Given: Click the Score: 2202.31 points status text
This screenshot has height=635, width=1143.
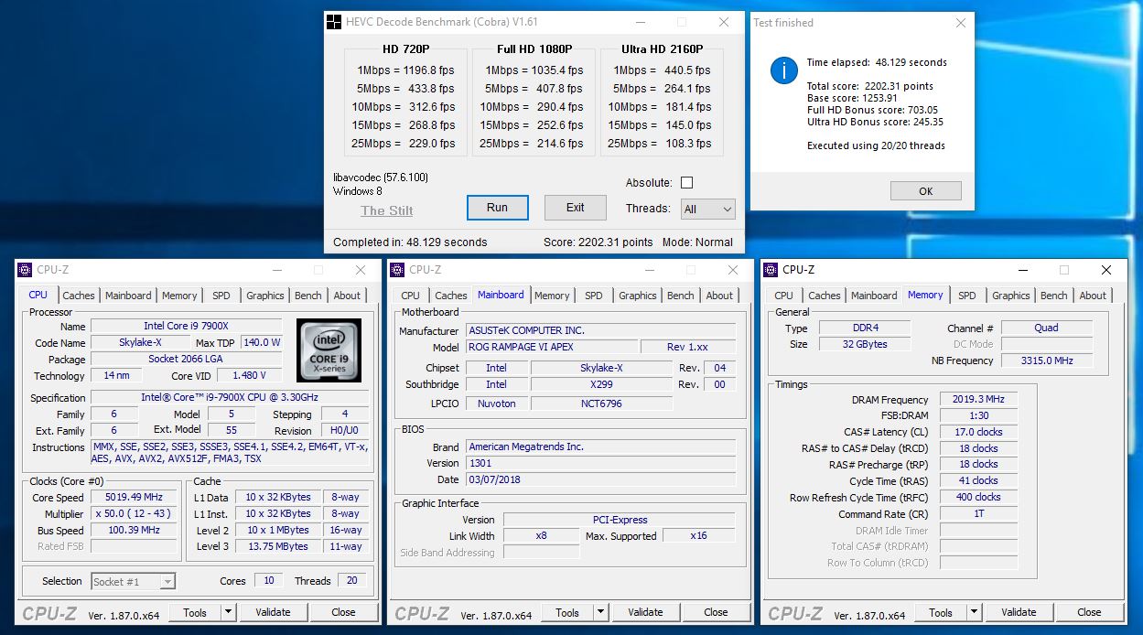Looking at the screenshot, I should click(598, 242).
